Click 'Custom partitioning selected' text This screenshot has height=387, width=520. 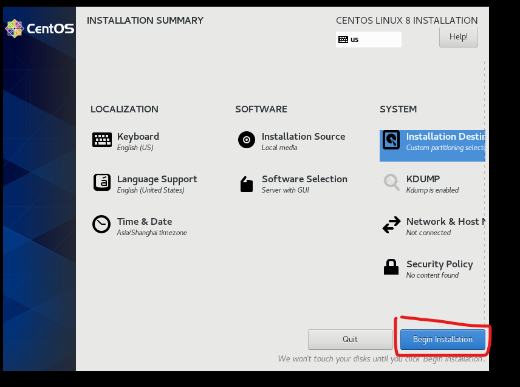point(445,148)
